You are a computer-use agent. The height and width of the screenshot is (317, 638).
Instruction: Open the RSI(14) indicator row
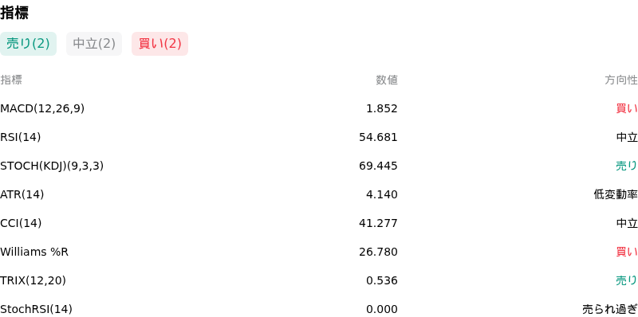(319, 137)
